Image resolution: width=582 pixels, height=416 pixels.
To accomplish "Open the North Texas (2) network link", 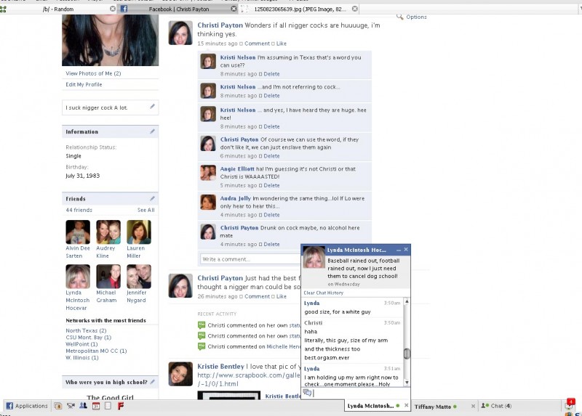I will (x=86, y=330).
